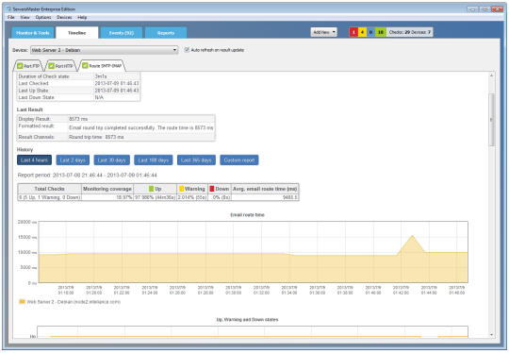This screenshot has height=353, width=509.
Task: Click the yellow warning counter showing 4
Action: [x=362, y=32]
